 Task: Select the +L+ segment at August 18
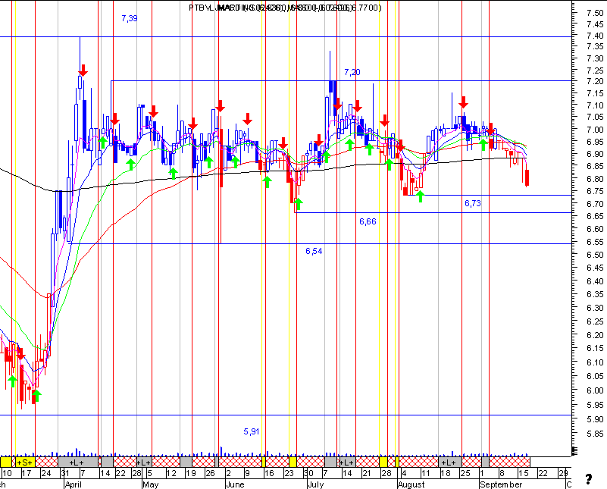[449, 462]
